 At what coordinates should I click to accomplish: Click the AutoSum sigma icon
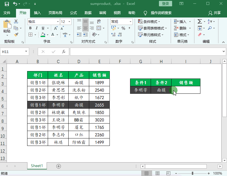(200, 21)
